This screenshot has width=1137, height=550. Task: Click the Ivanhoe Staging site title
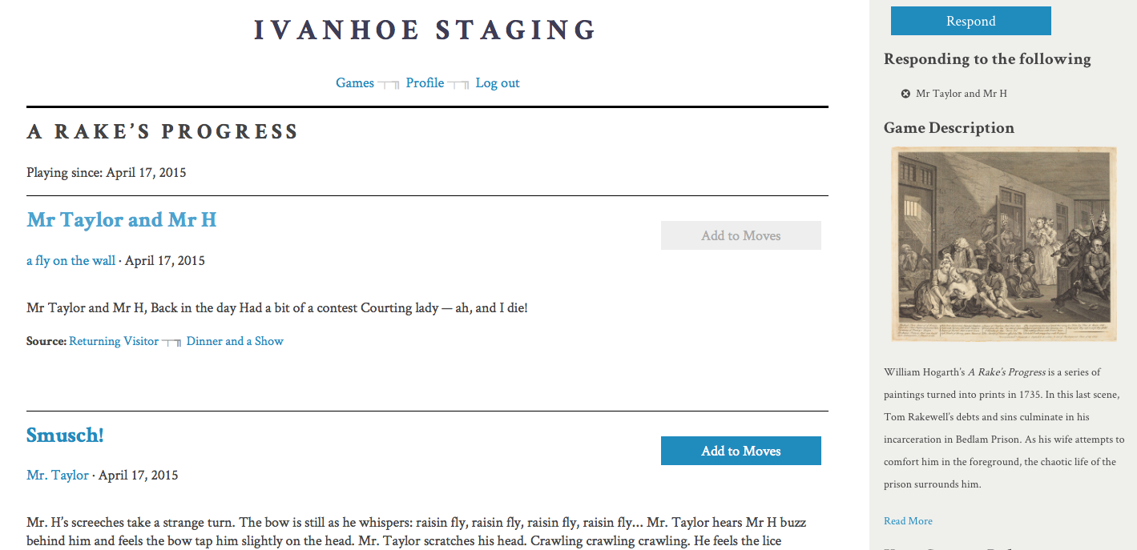click(425, 30)
